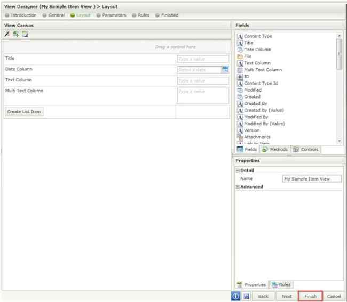Switch to the Fields tab
347x302 pixels.
coord(247,150)
